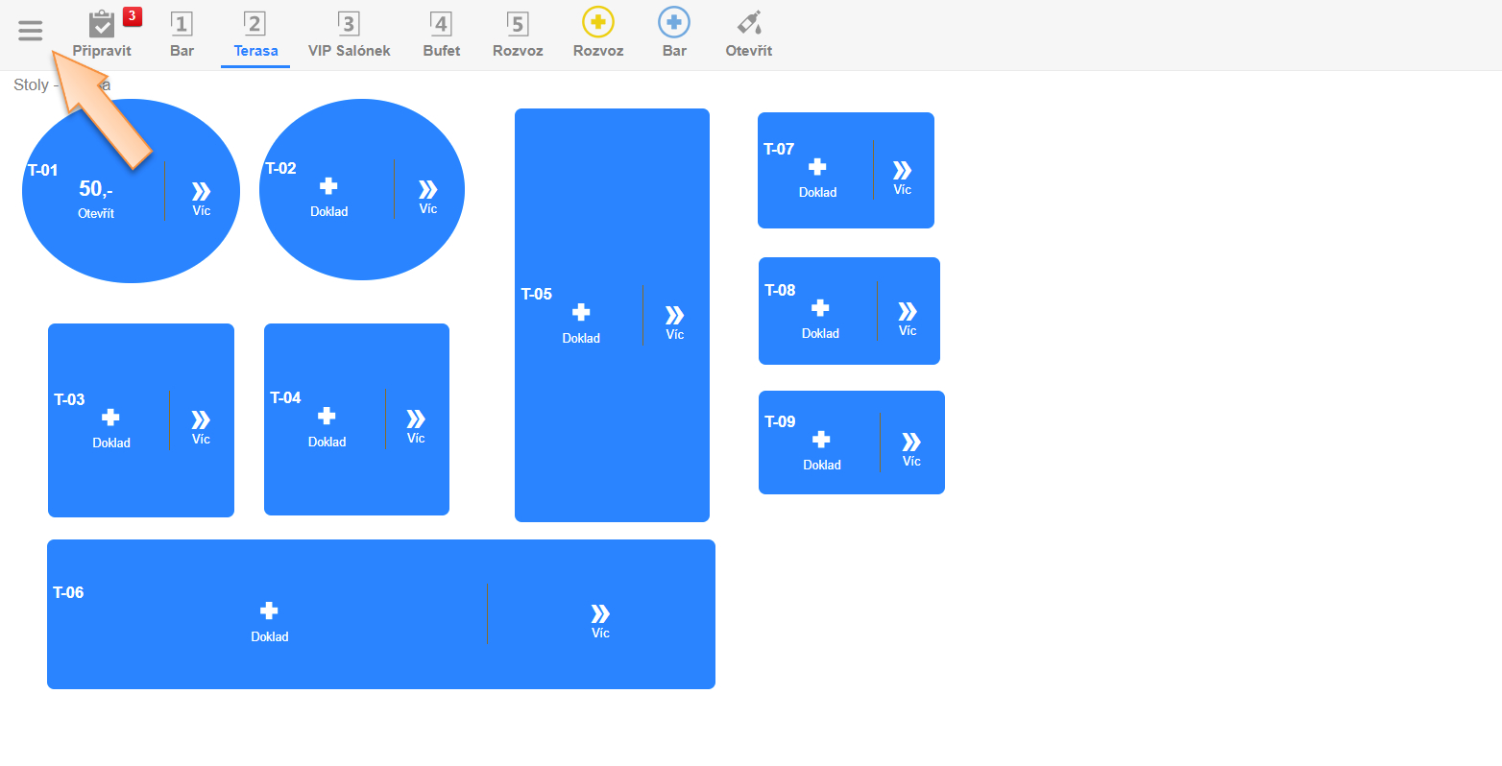Open the Rozvoz tab numbered 5
This screenshot has height=766, width=1502.
(x=518, y=35)
